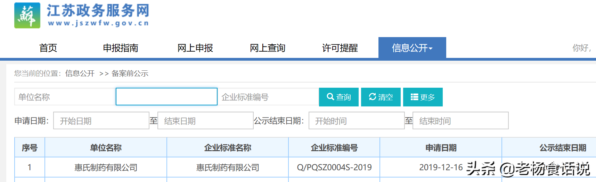Click the refresh 清空 clear button
Viewport: 596px width, 182px height.
[x=381, y=97]
